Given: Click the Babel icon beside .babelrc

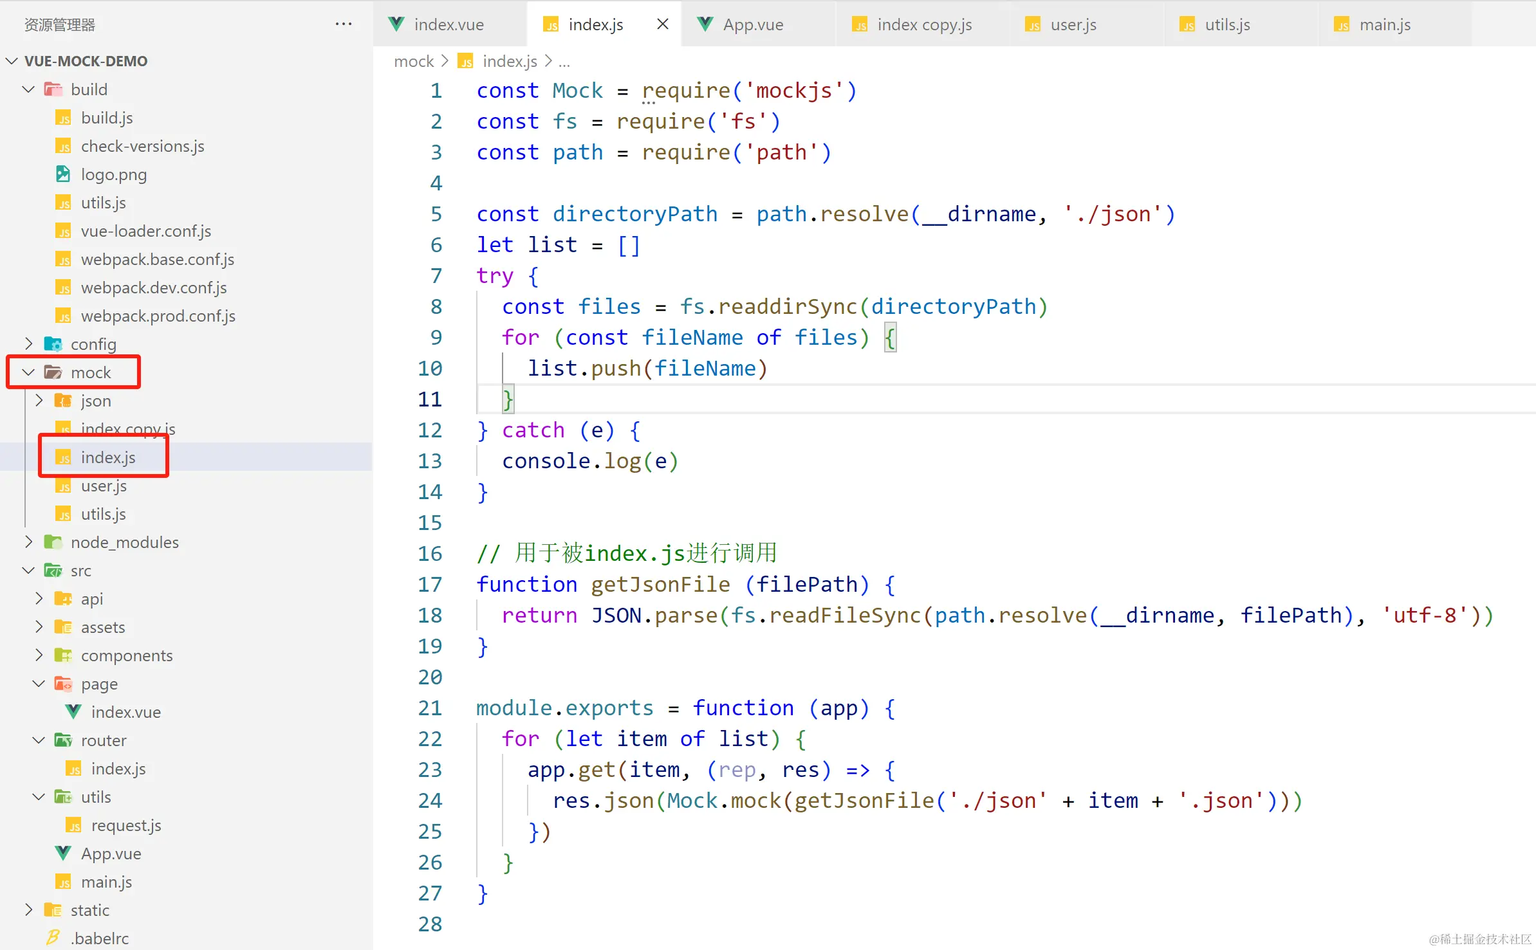Looking at the screenshot, I should coord(53,938).
